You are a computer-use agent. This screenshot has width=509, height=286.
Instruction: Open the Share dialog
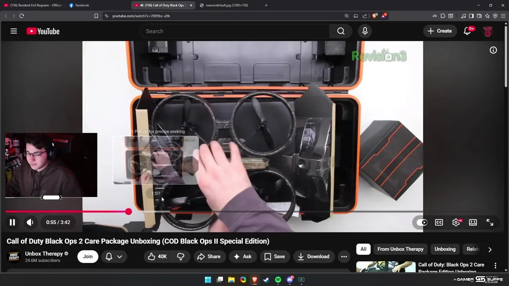209,257
